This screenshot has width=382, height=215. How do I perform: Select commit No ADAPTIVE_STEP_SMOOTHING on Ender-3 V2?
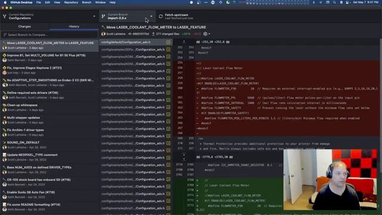(50, 82)
